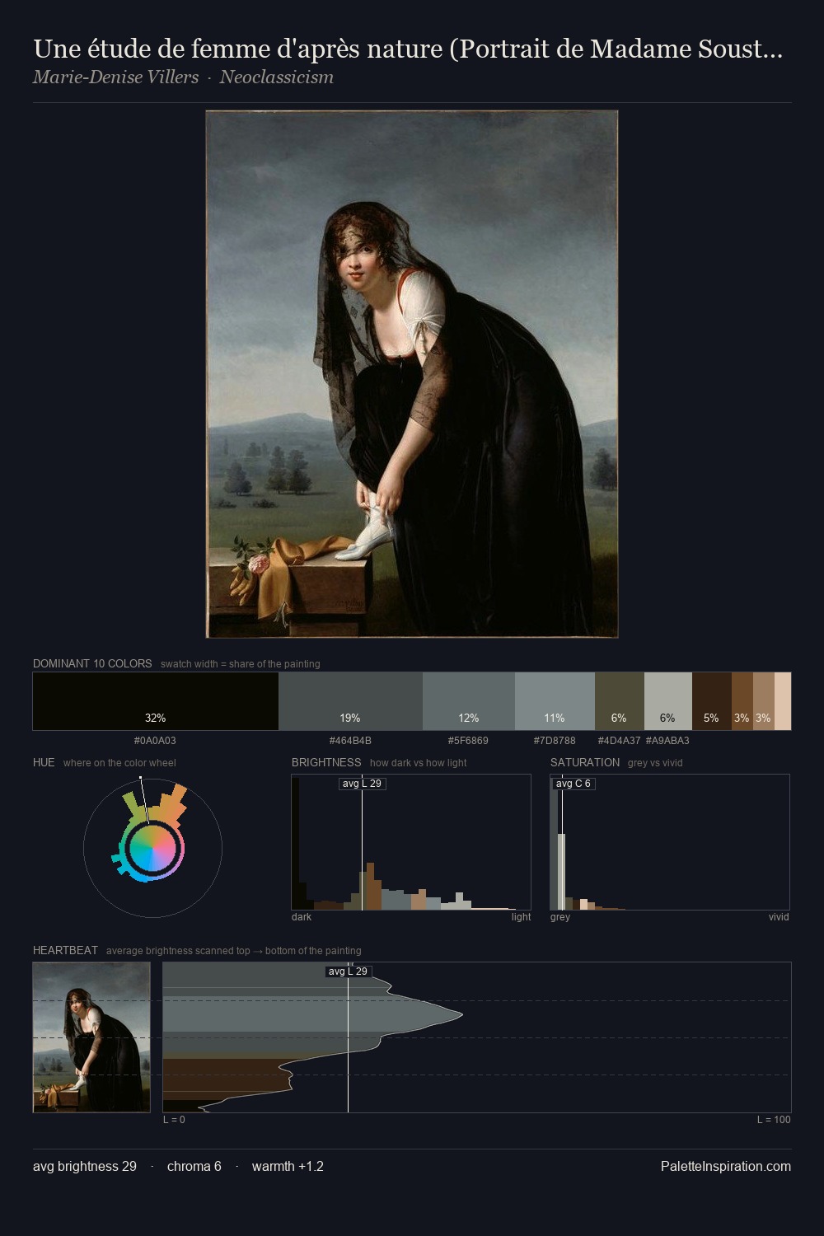Click the 'L = 100' axis label
This screenshot has width=824, height=1236.
[x=774, y=1120]
